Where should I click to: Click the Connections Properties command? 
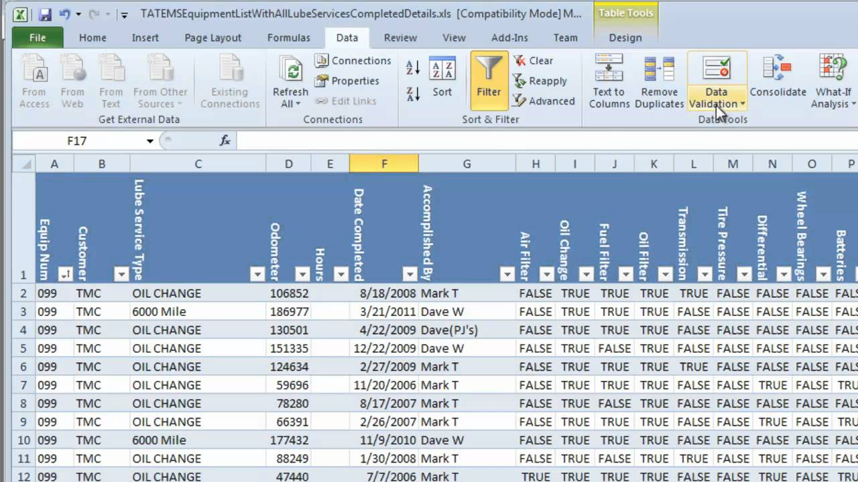(x=354, y=80)
